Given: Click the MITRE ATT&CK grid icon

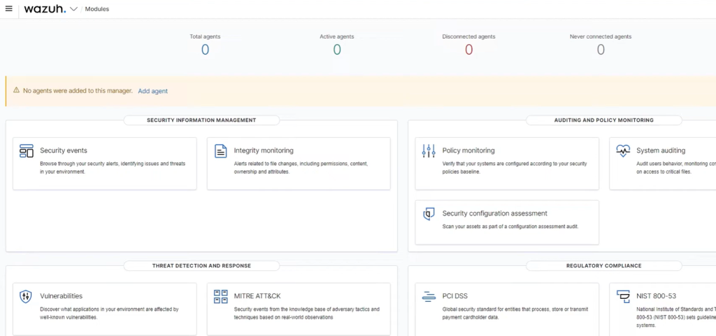Looking at the screenshot, I should pos(220,296).
